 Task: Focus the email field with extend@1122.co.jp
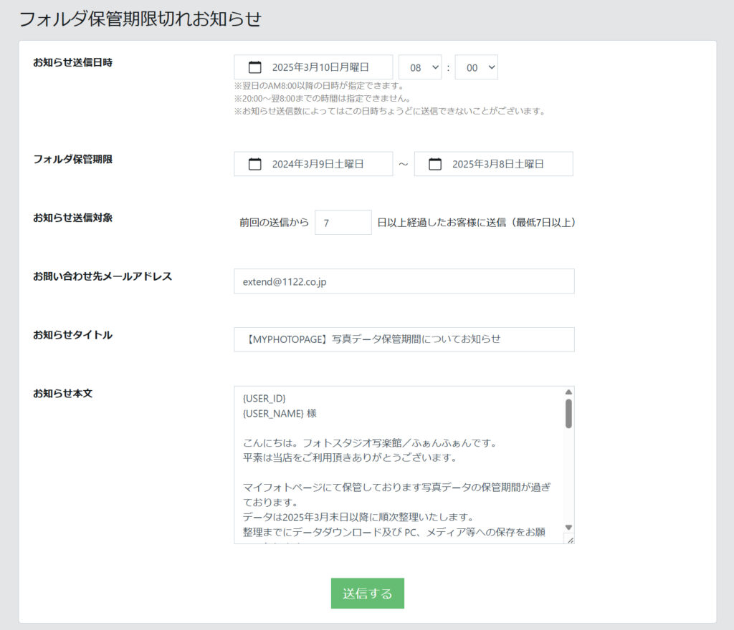(x=404, y=281)
